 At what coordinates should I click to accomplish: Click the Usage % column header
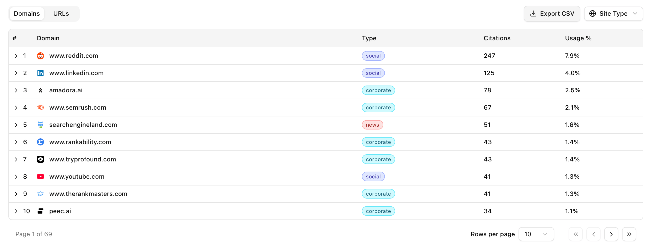click(578, 38)
